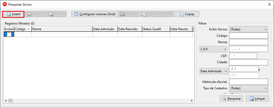Click the horizontal scrollbar thumb in grid
The width and height of the screenshot is (274, 108).
10,101
